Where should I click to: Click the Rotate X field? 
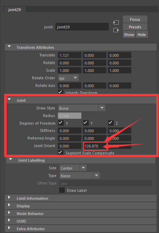coord(70,63)
